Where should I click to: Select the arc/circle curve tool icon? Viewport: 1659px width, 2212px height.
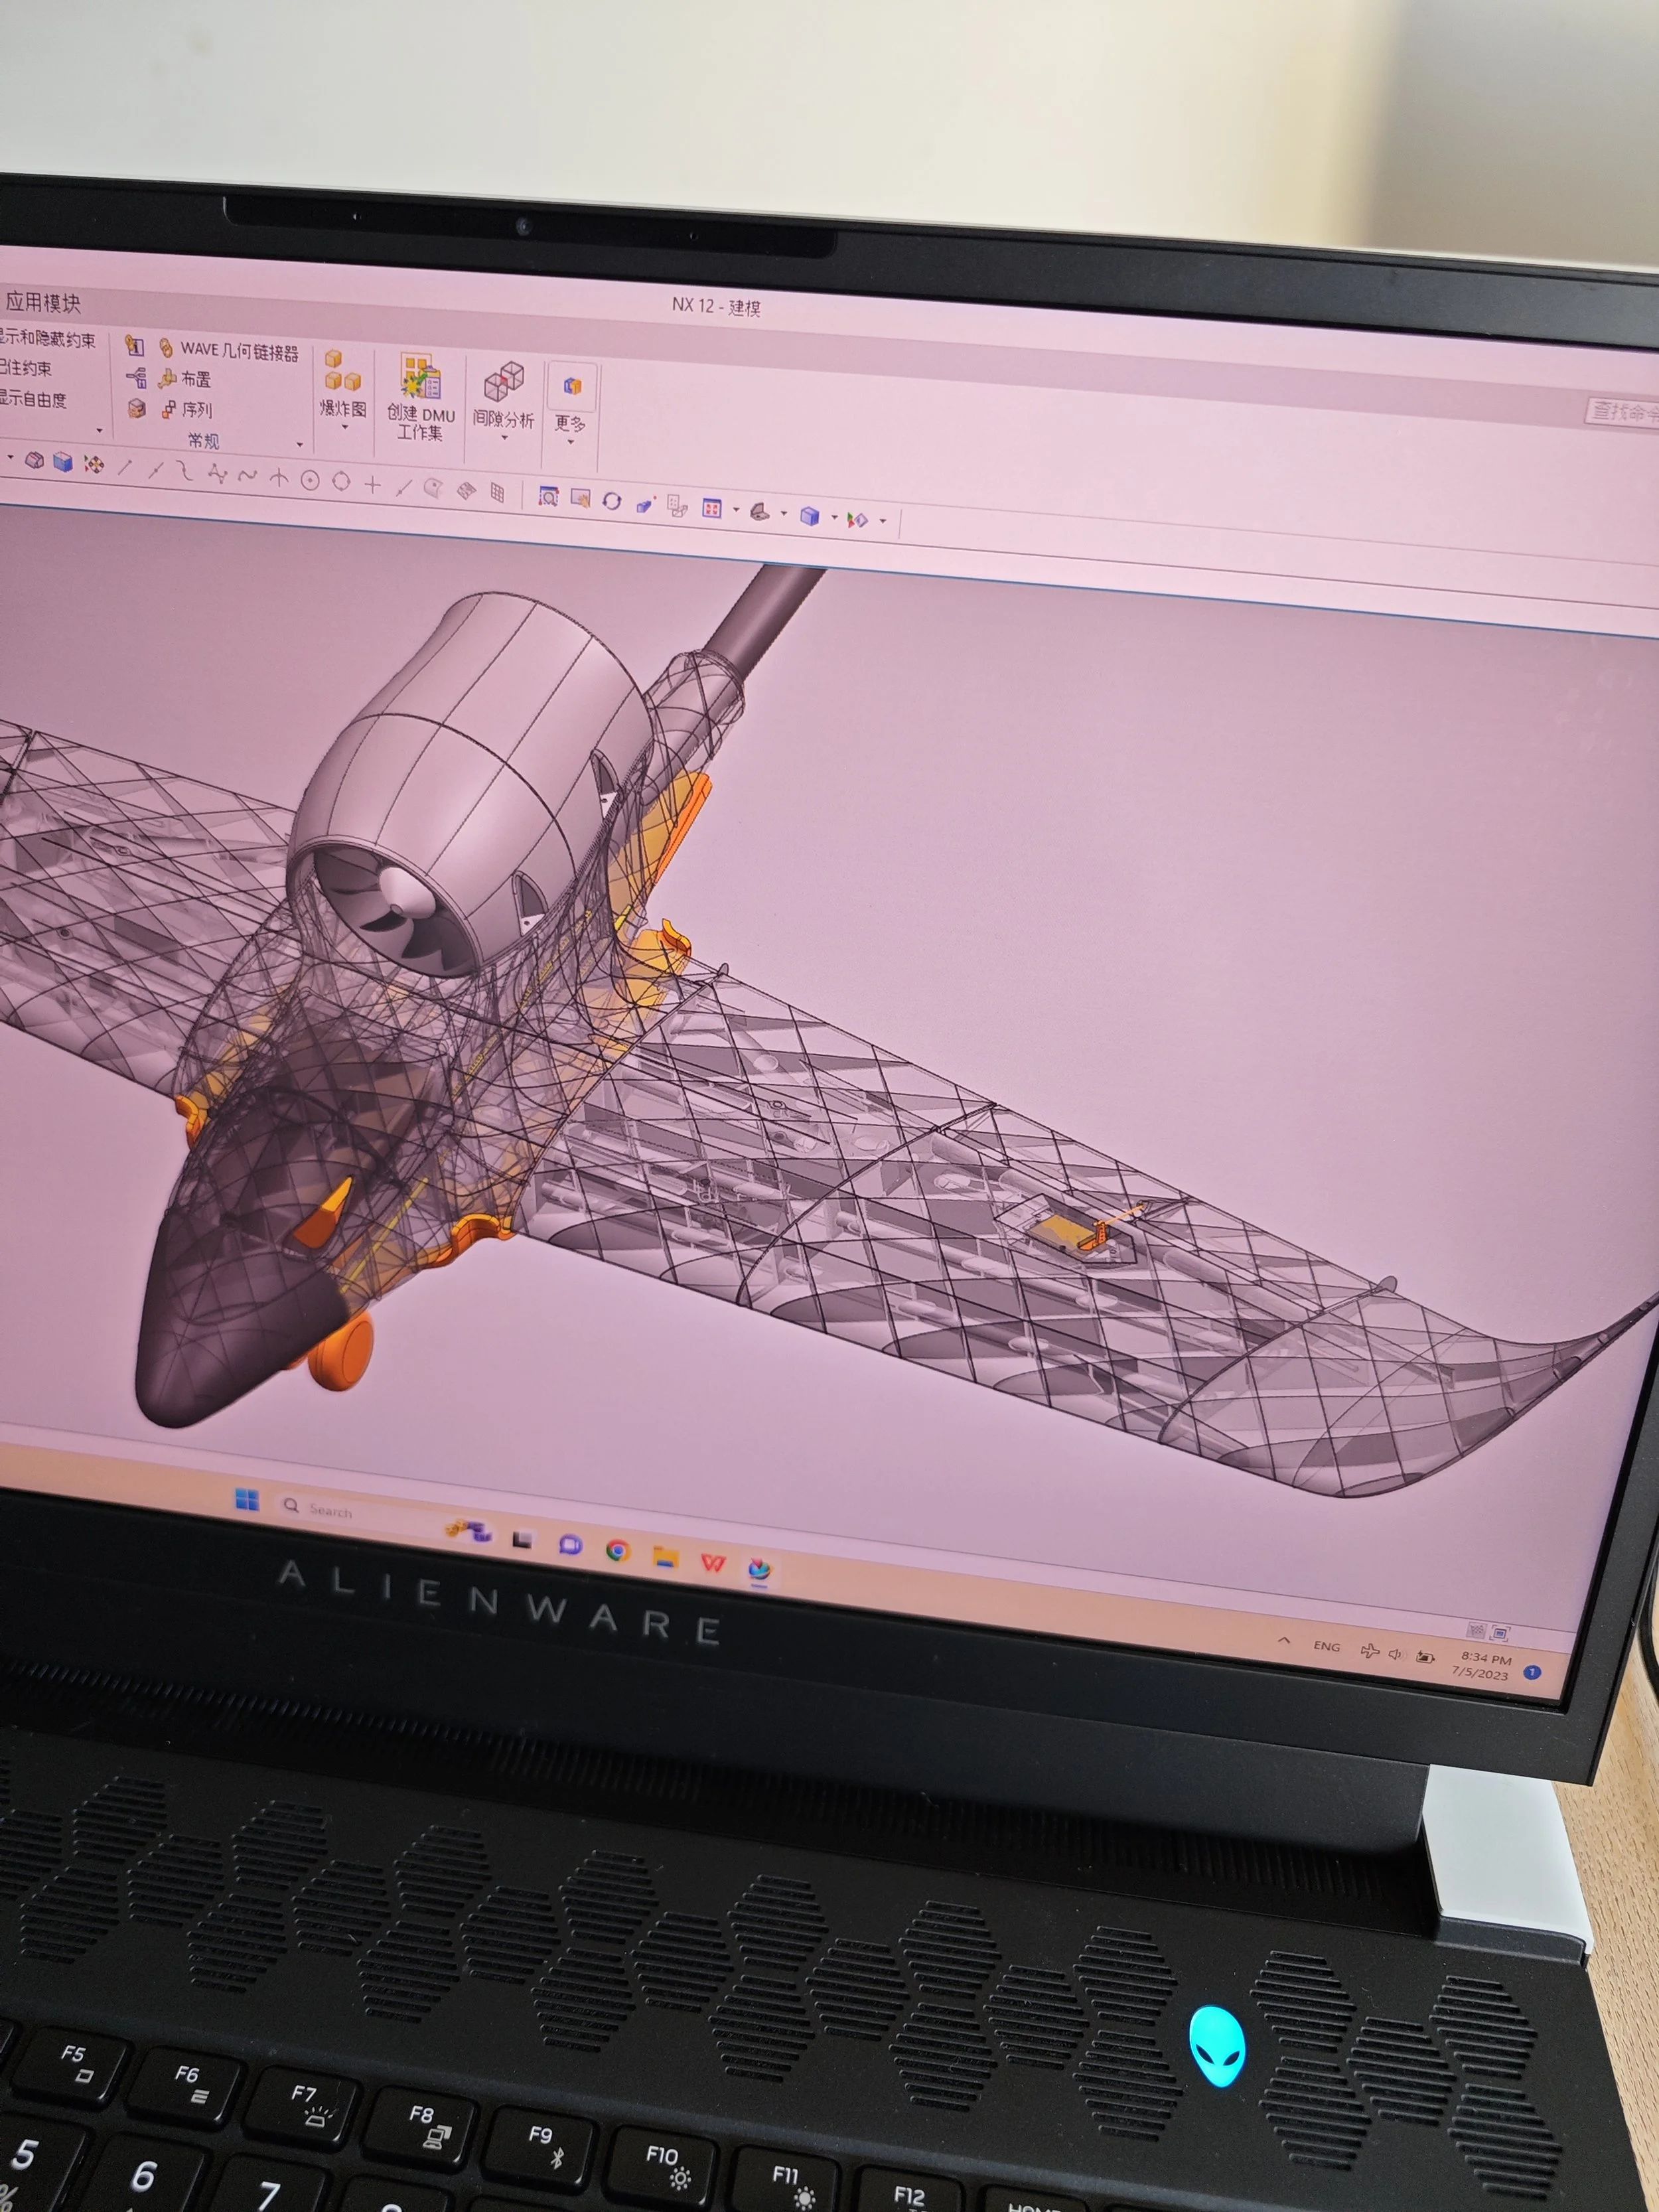(x=310, y=481)
